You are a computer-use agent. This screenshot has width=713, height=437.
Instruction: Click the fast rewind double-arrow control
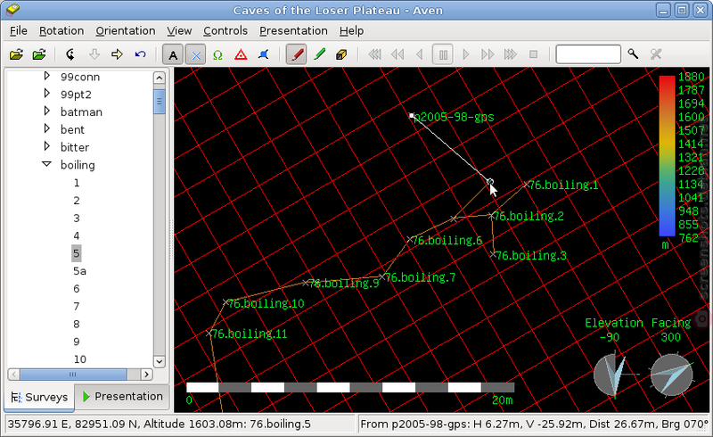click(397, 54)
